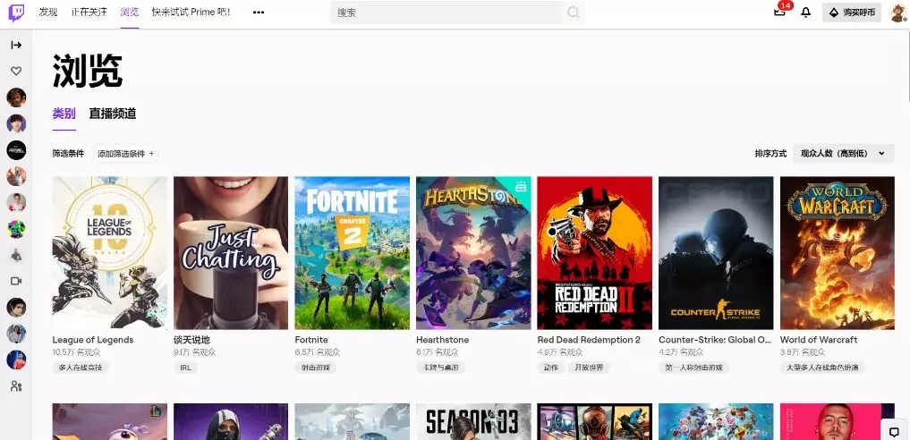The height and width of the screenshot is (440, 910).
Task: Expand the left sidebar with arrow icon
Action: click(x=16, y=46)
